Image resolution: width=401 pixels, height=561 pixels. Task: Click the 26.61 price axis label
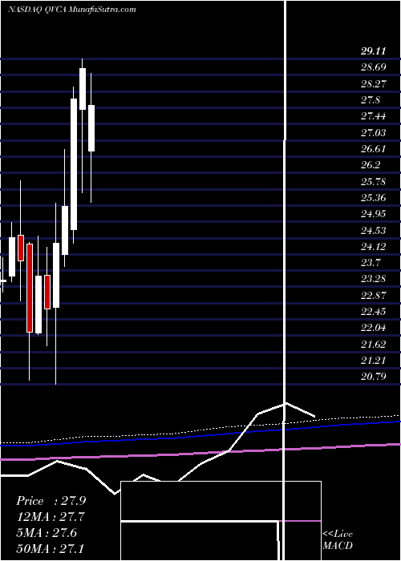(373, 149)
